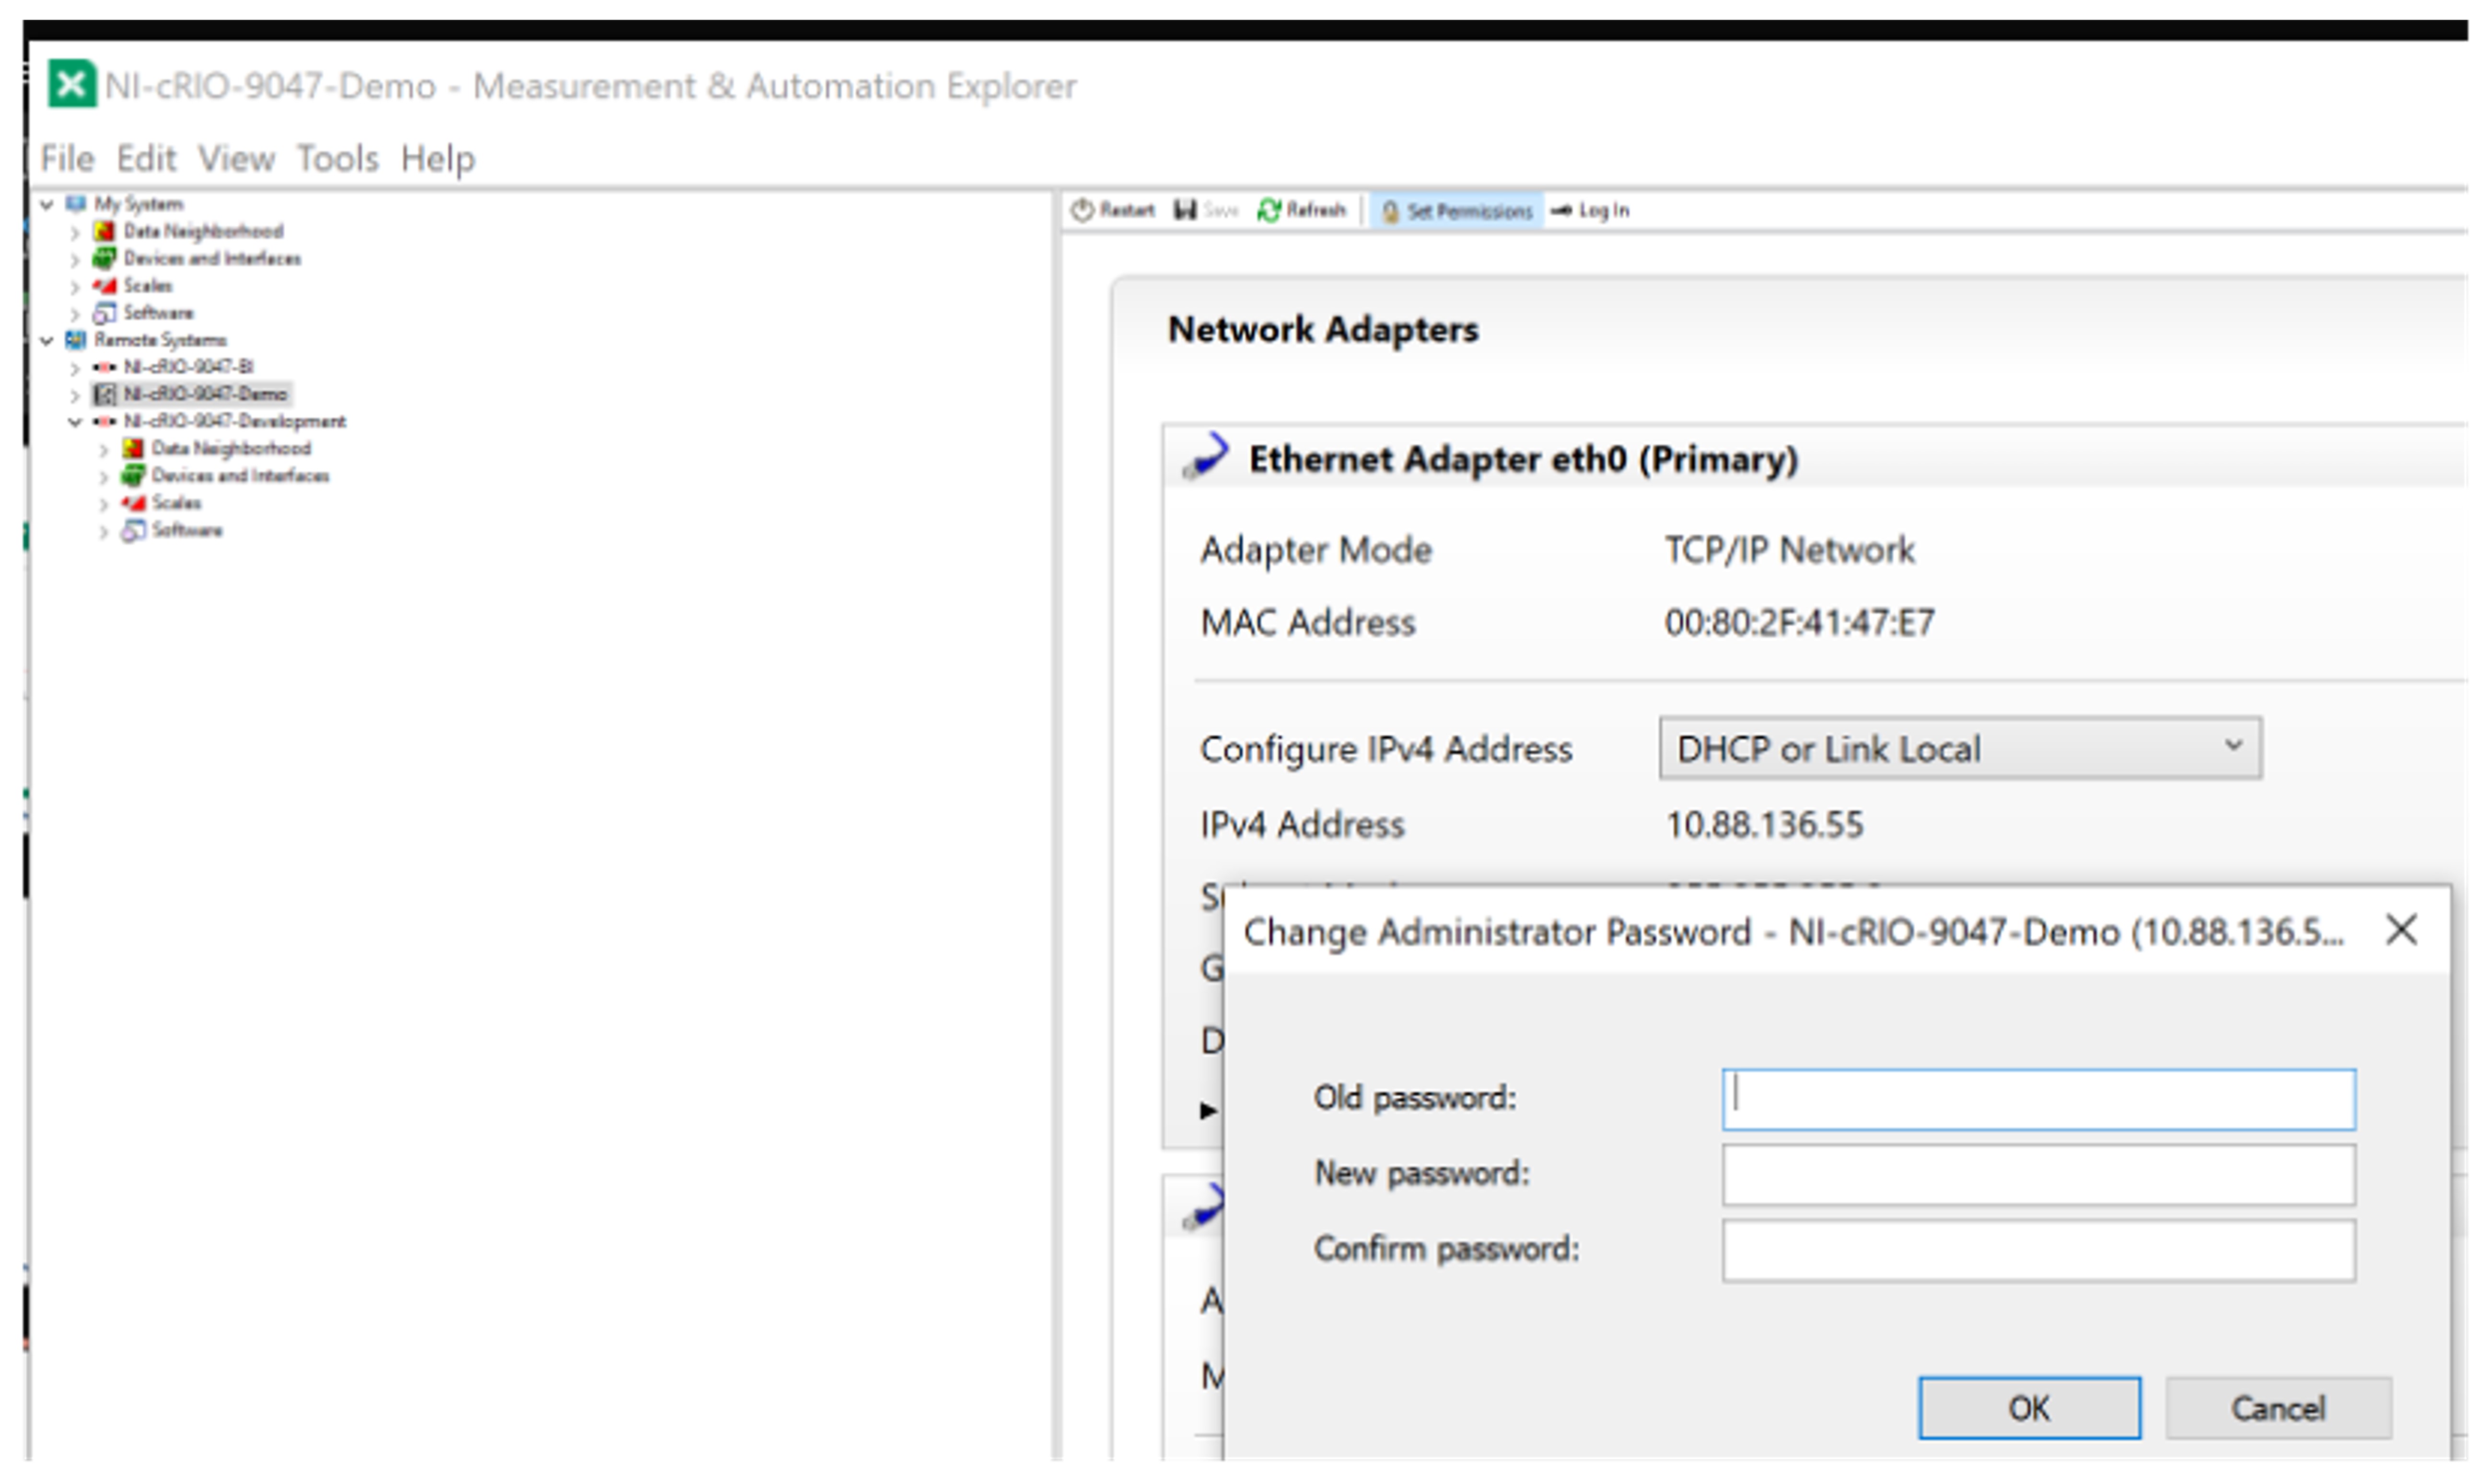Collapse the NI-cRIO-9047-Development node
This screenshot has width=2491, height=1484.
[x=74, y=421]
